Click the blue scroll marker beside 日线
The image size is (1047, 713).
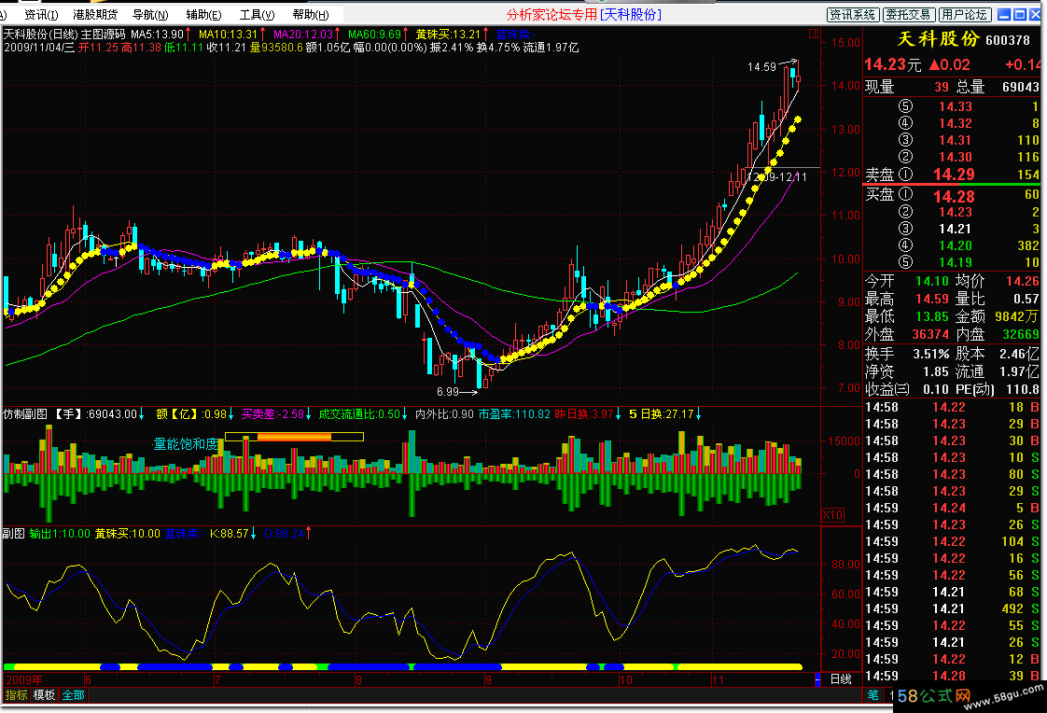817,679
